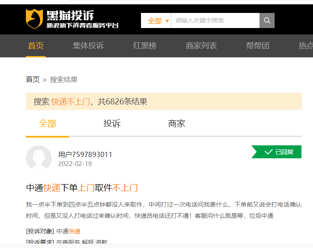This screenshot has height=248, width=313.
Task: Open the 全部 search category dropdown
Action: pos(156,21)
